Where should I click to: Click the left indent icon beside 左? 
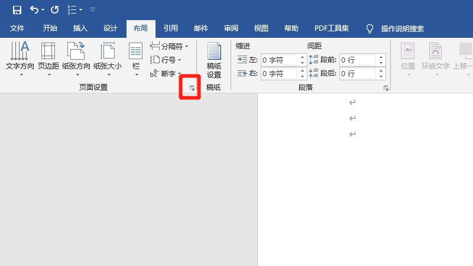pyautogui.click(x=242, y=60)
